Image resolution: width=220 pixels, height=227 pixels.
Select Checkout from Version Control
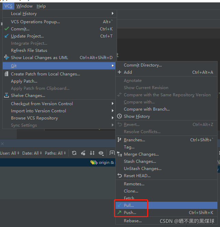(59, 103)
